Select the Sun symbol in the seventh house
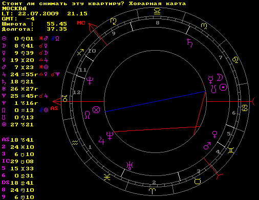The width and height of the screenshot is (259, 200). pos(223,87)
